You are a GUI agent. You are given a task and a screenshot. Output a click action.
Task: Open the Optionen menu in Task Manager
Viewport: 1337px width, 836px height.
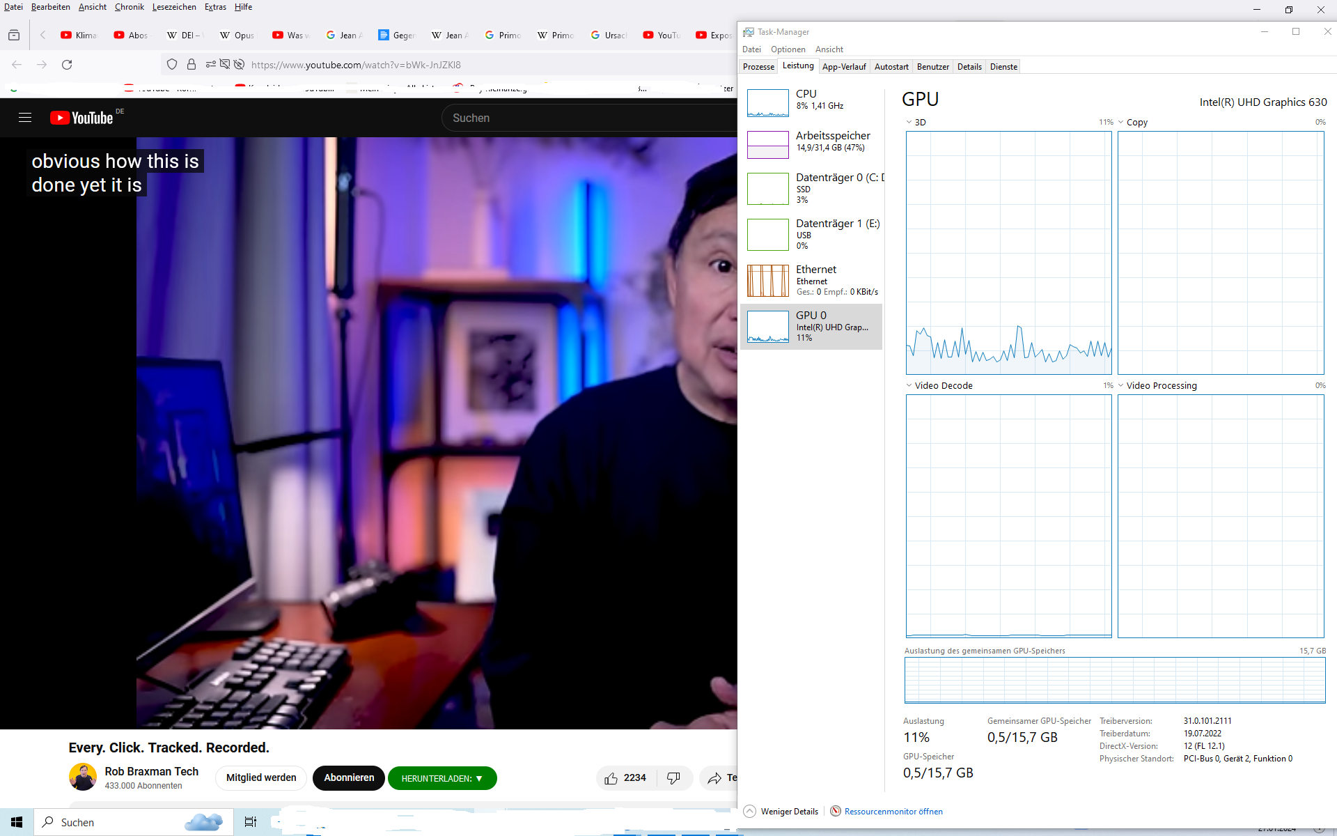click(788, 49)
